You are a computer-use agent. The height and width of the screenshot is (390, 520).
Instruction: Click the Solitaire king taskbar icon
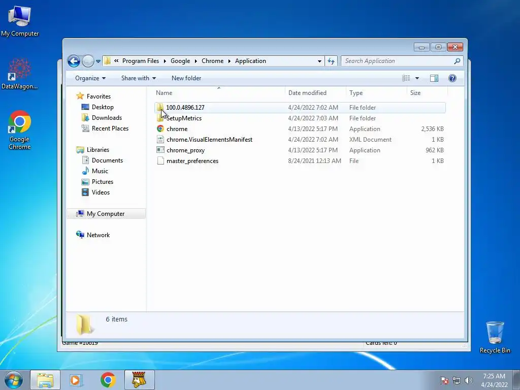coord(139,380)
